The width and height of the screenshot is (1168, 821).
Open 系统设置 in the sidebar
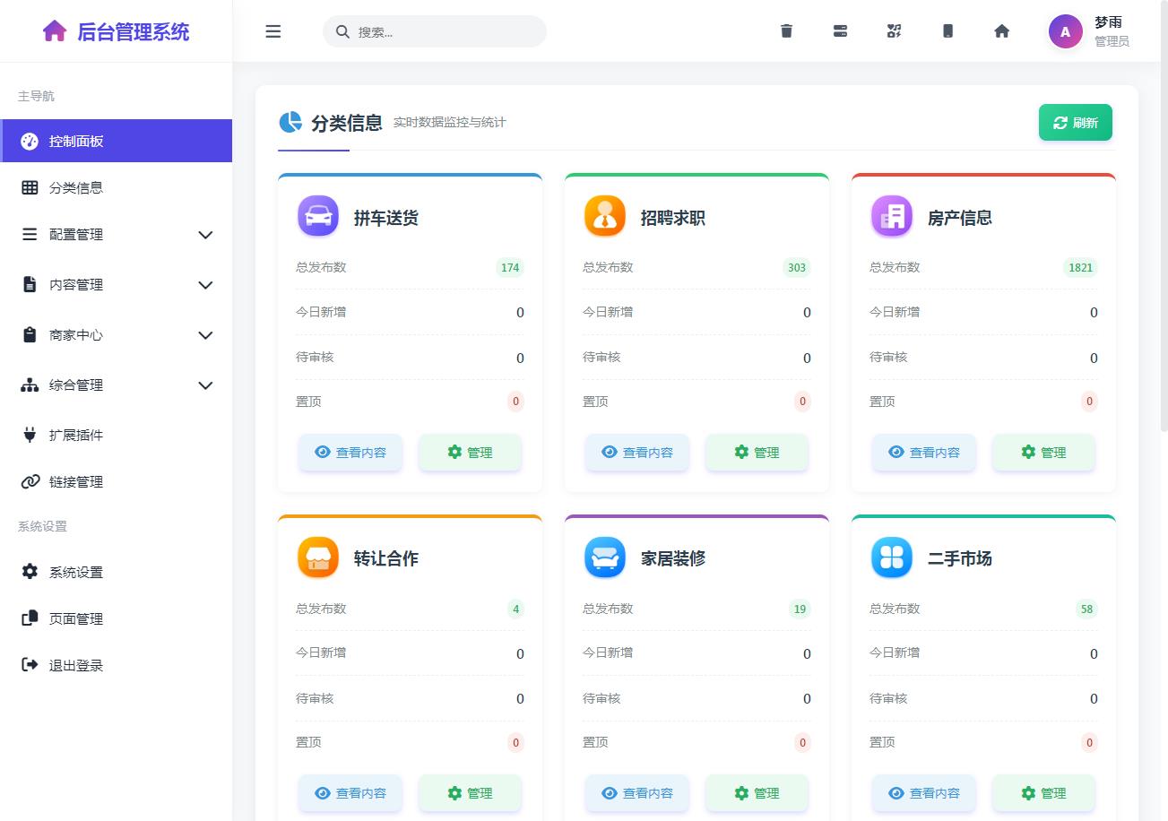76,573
